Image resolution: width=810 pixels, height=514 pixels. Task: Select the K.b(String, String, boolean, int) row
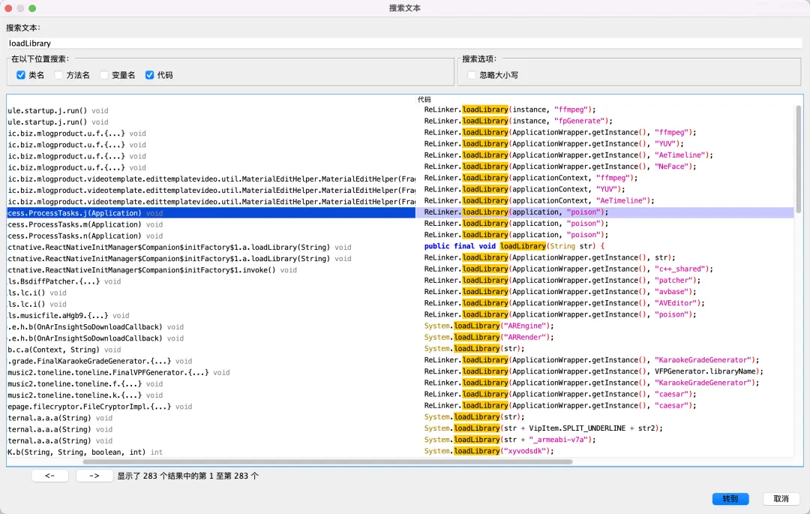click(211, 452)
